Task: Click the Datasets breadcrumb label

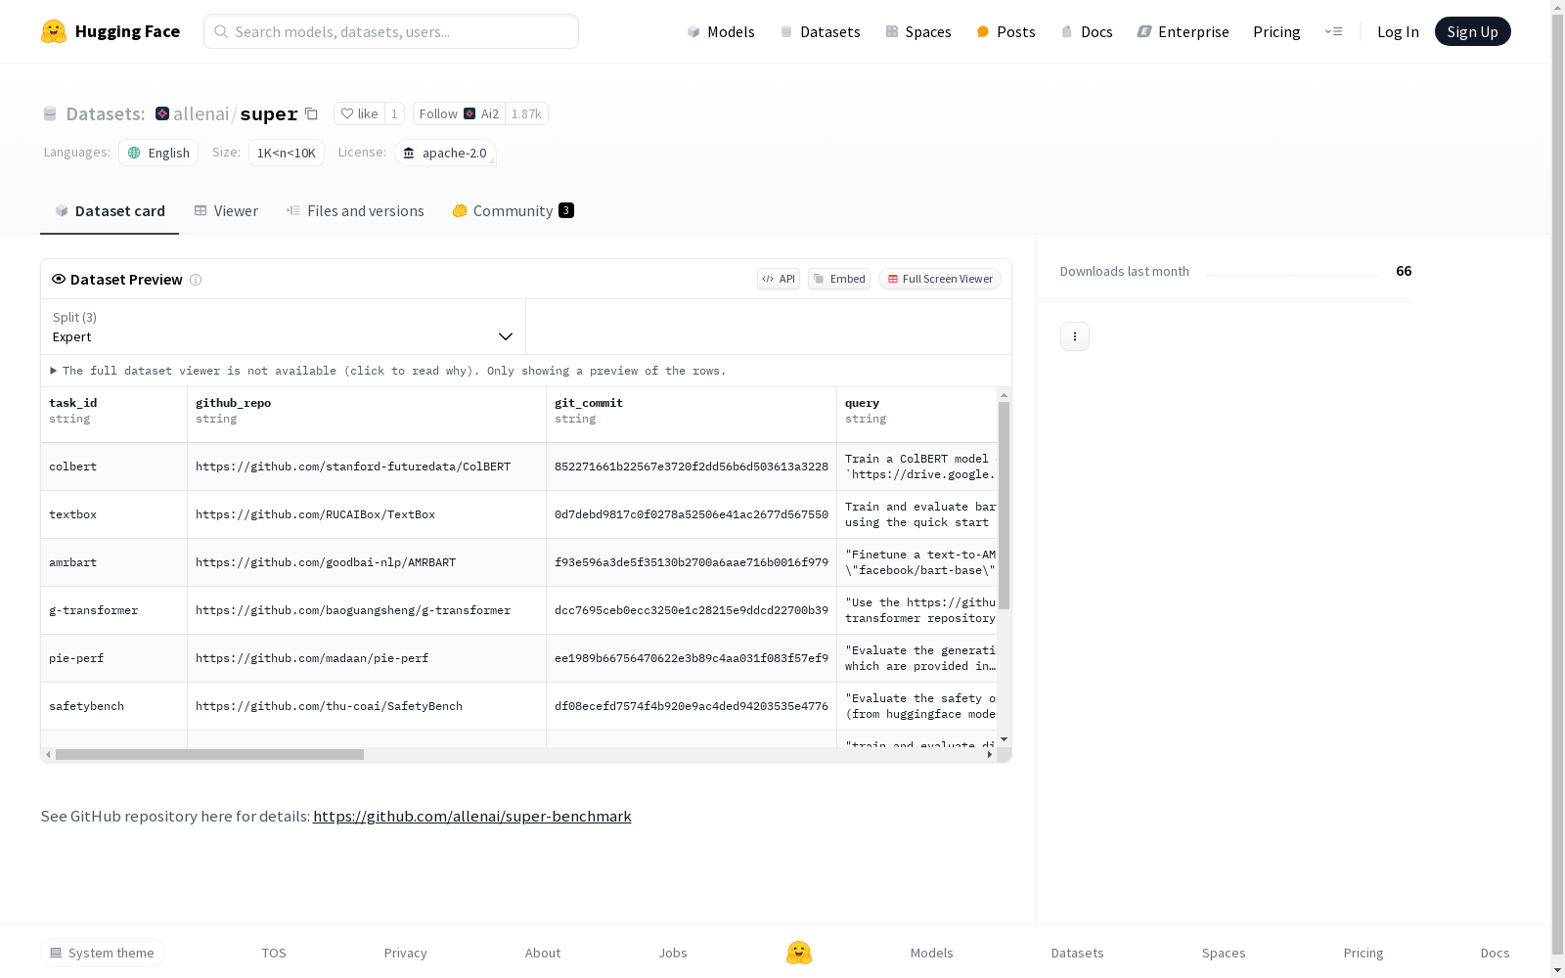Action: [x=105, y=113]
